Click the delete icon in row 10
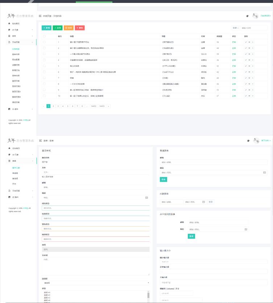This screenshot has width=273, height=303. pos(252,96)
